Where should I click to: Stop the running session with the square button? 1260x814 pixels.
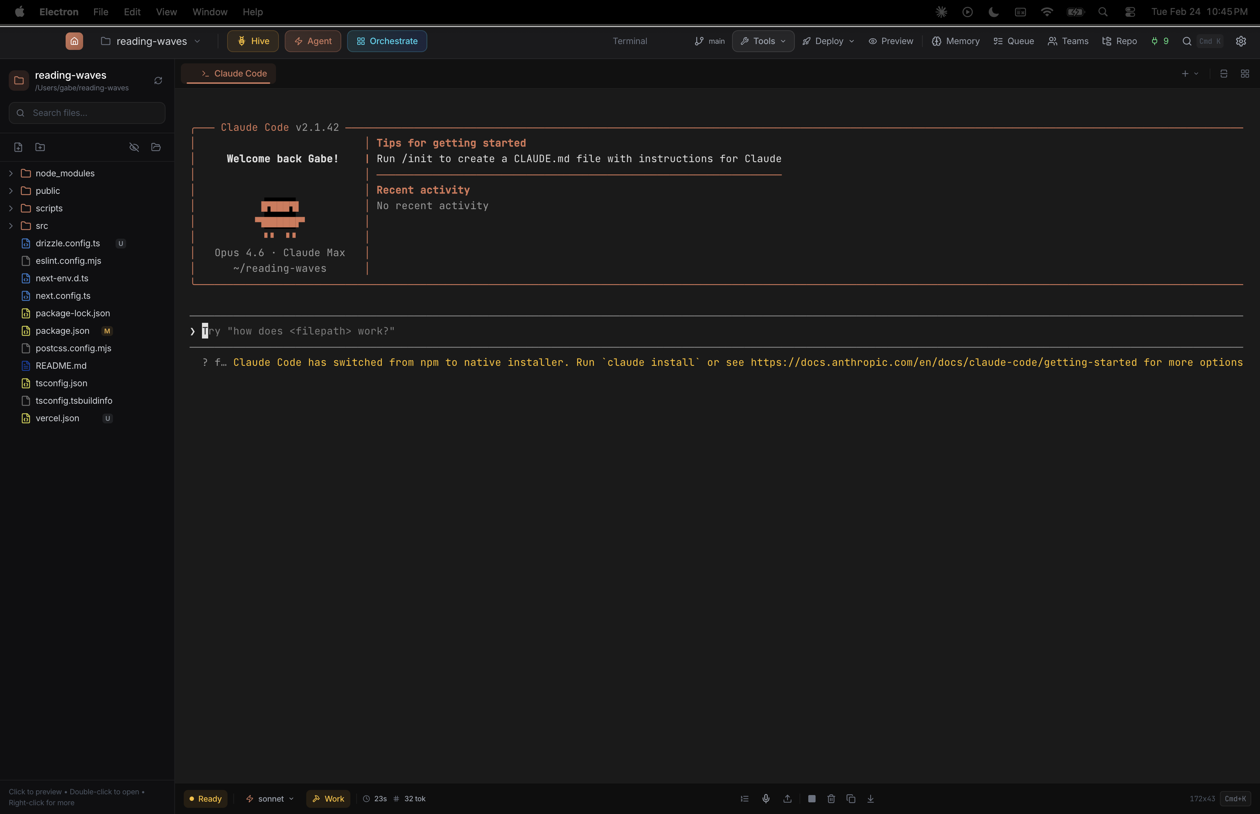812,799
